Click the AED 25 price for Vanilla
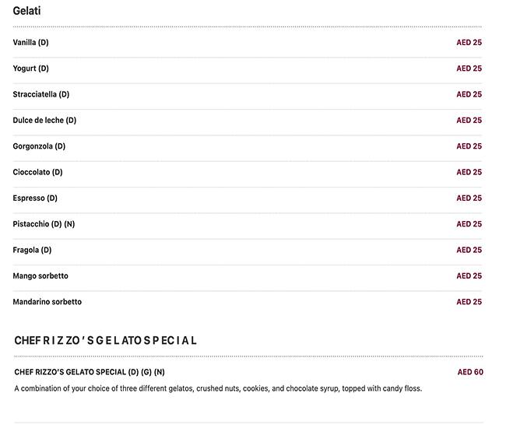The height and width of the screenshot is (428, 506). pyautogui.click(x=469, y=43)
